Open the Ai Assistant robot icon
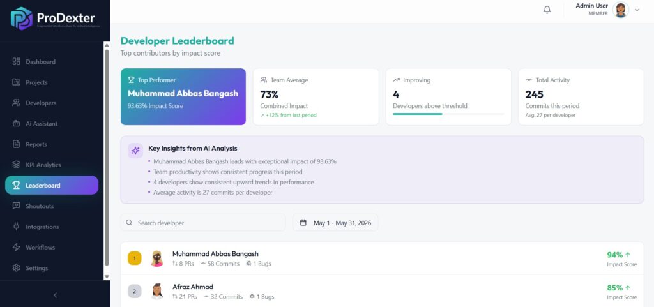654x307 pixels. click(x=16, y=123)
